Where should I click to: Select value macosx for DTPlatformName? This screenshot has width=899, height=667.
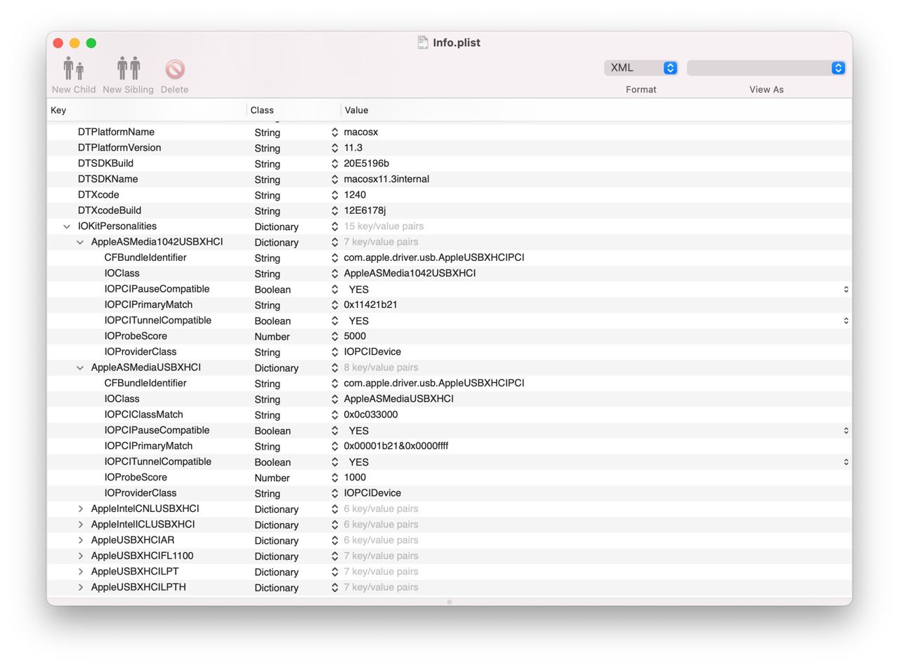click(x=361, y=132)
